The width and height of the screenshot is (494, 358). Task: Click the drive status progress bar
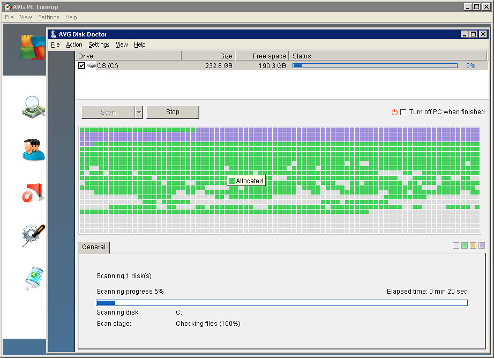[375, 65]
